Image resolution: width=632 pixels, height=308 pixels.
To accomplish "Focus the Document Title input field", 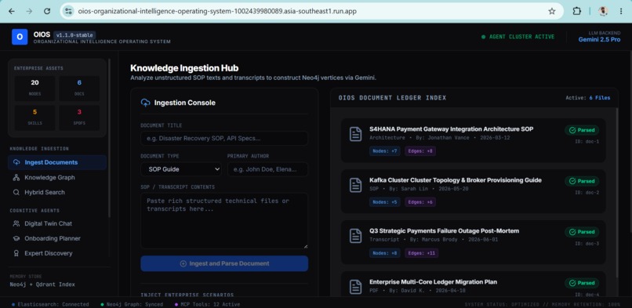I will point(224,138).
